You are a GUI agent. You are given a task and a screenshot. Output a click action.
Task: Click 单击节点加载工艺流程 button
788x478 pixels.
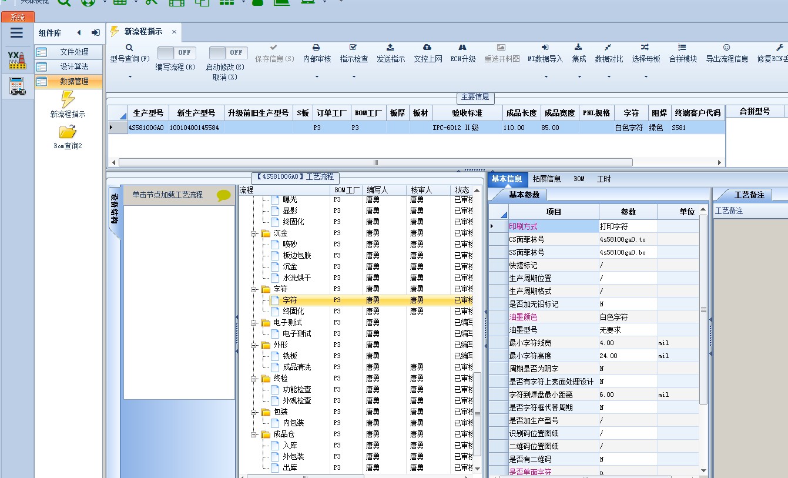[x=179, y=195]
